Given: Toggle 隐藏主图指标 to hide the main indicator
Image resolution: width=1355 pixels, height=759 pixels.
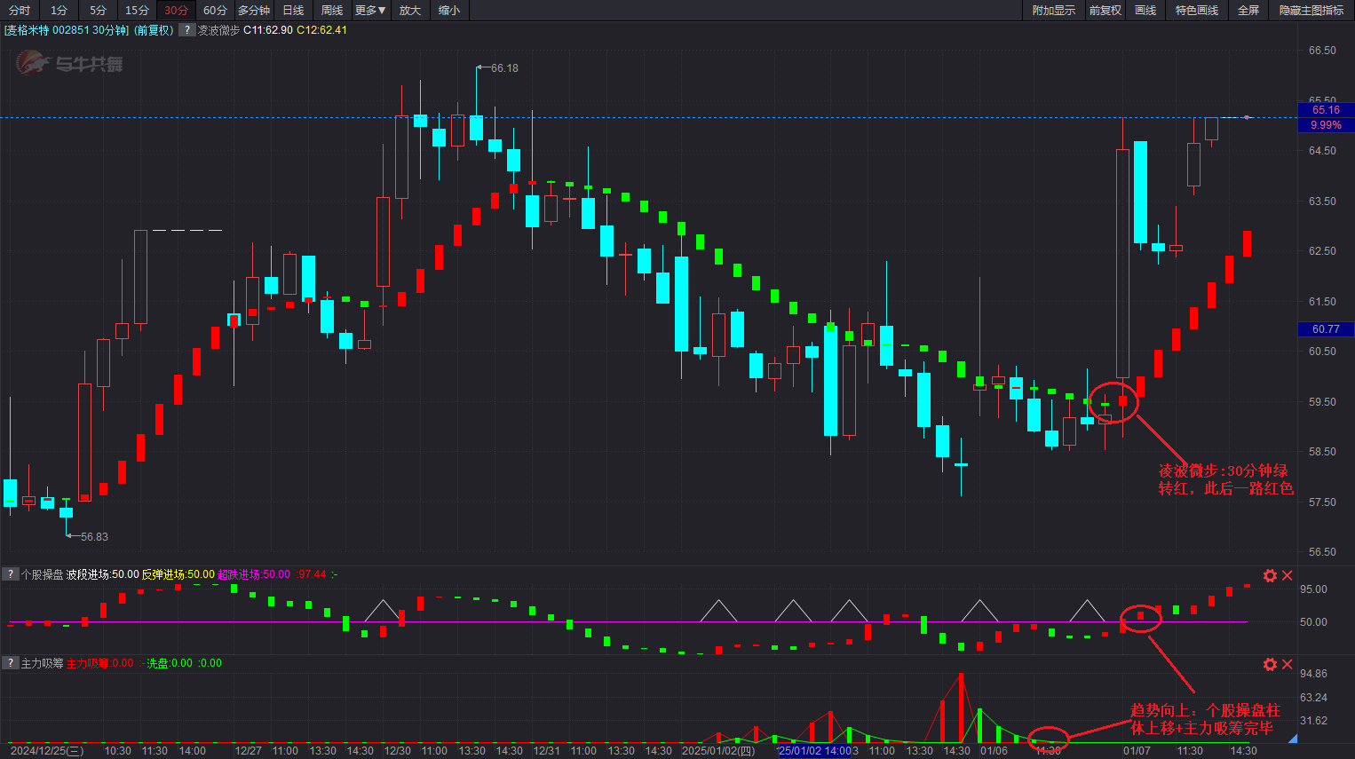Looking at the screenshot, I should 1311,11.
